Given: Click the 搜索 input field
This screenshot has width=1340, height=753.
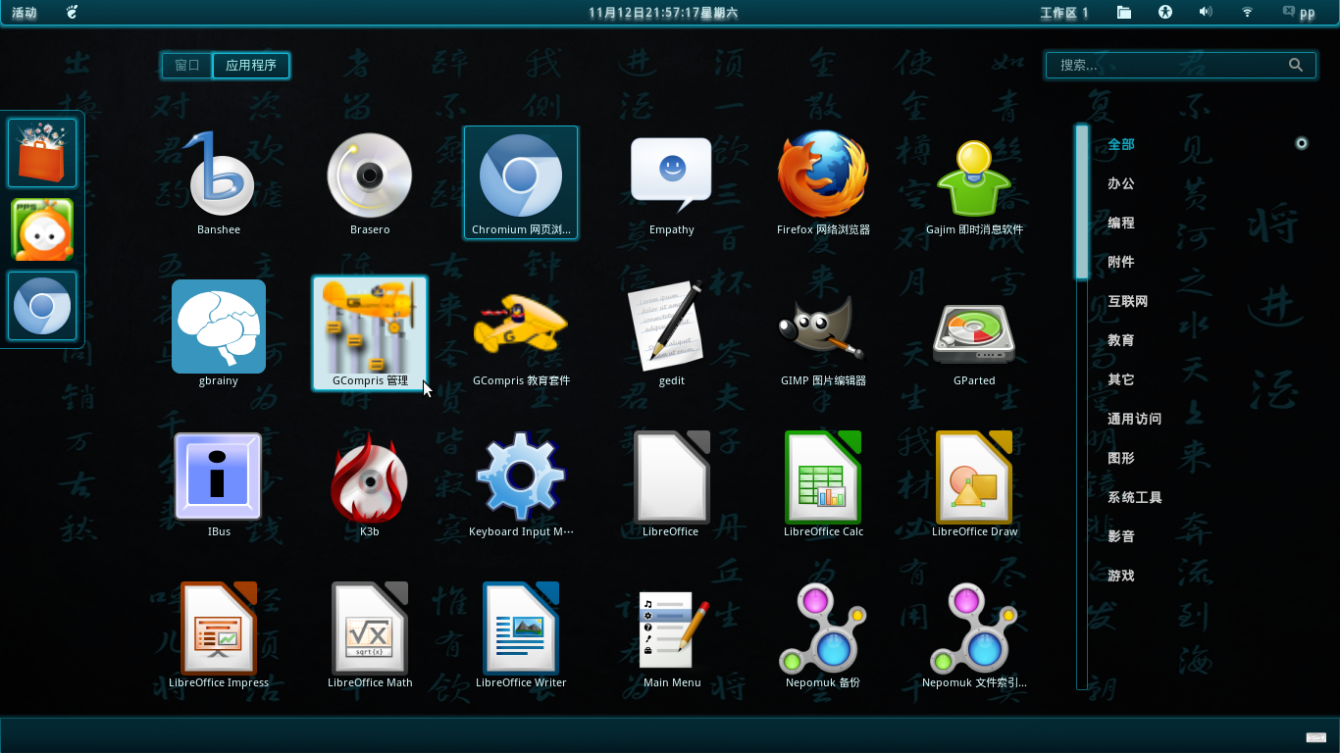Looking at the screenshot, I should pyautogui.click(x=1180, y=65).
